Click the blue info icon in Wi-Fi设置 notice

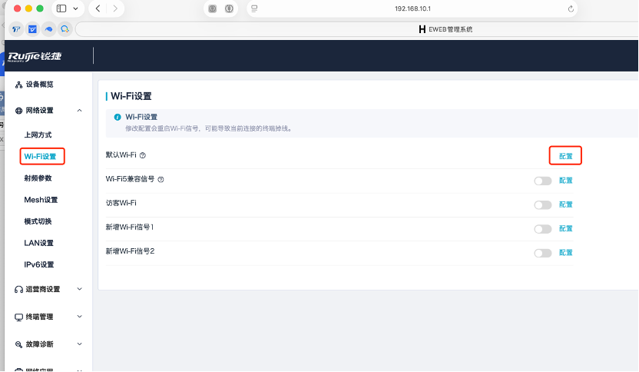tap(118, 117)
